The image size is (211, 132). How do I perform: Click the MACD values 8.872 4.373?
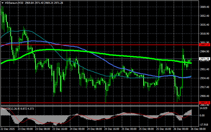point(27,109)
